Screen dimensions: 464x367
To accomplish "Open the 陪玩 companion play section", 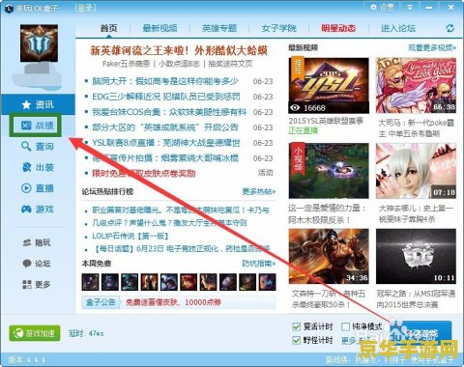I will pyautogui.click(x=37, y=242).
